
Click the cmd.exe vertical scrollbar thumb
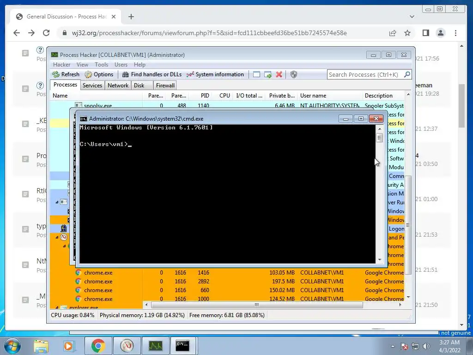tap(380, 138)
